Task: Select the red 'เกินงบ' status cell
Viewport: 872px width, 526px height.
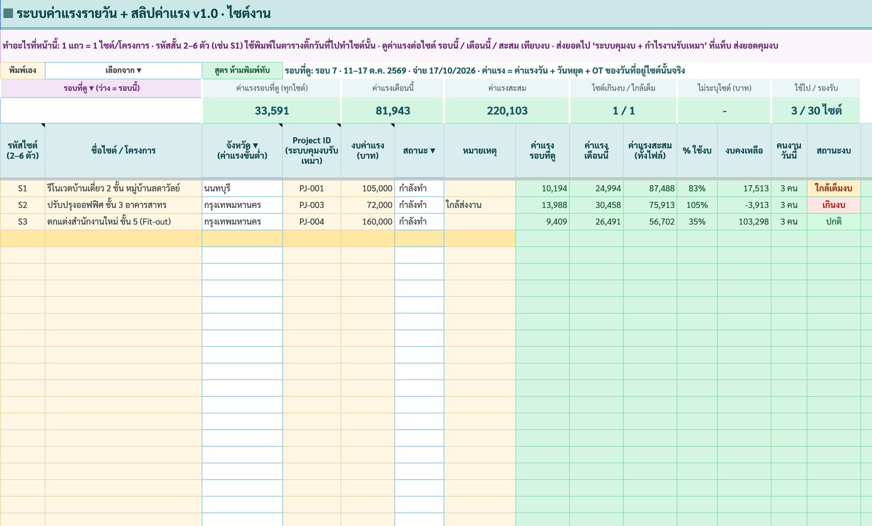Action: pos(833,205)
